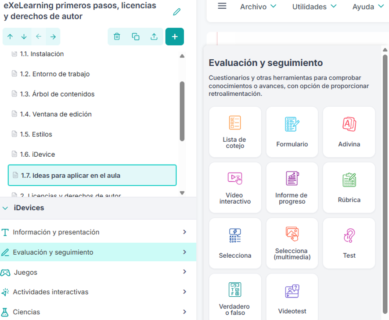Edit the project title with pencil icon

176,12
